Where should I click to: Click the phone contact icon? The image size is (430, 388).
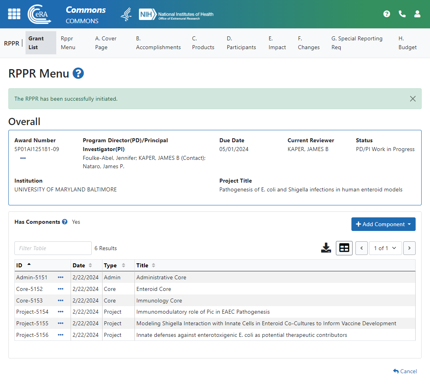(402, 14)
